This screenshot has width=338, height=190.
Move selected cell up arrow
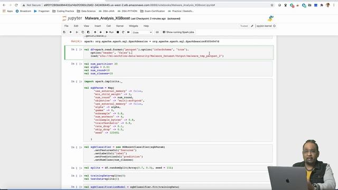pyautogui.click(x=95, y=32)
